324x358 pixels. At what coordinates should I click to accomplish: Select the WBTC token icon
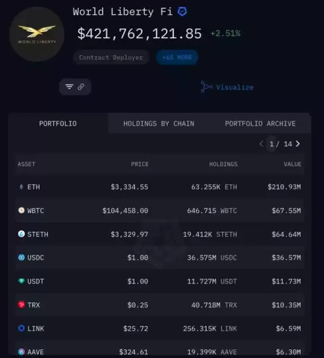coord(21,210)
